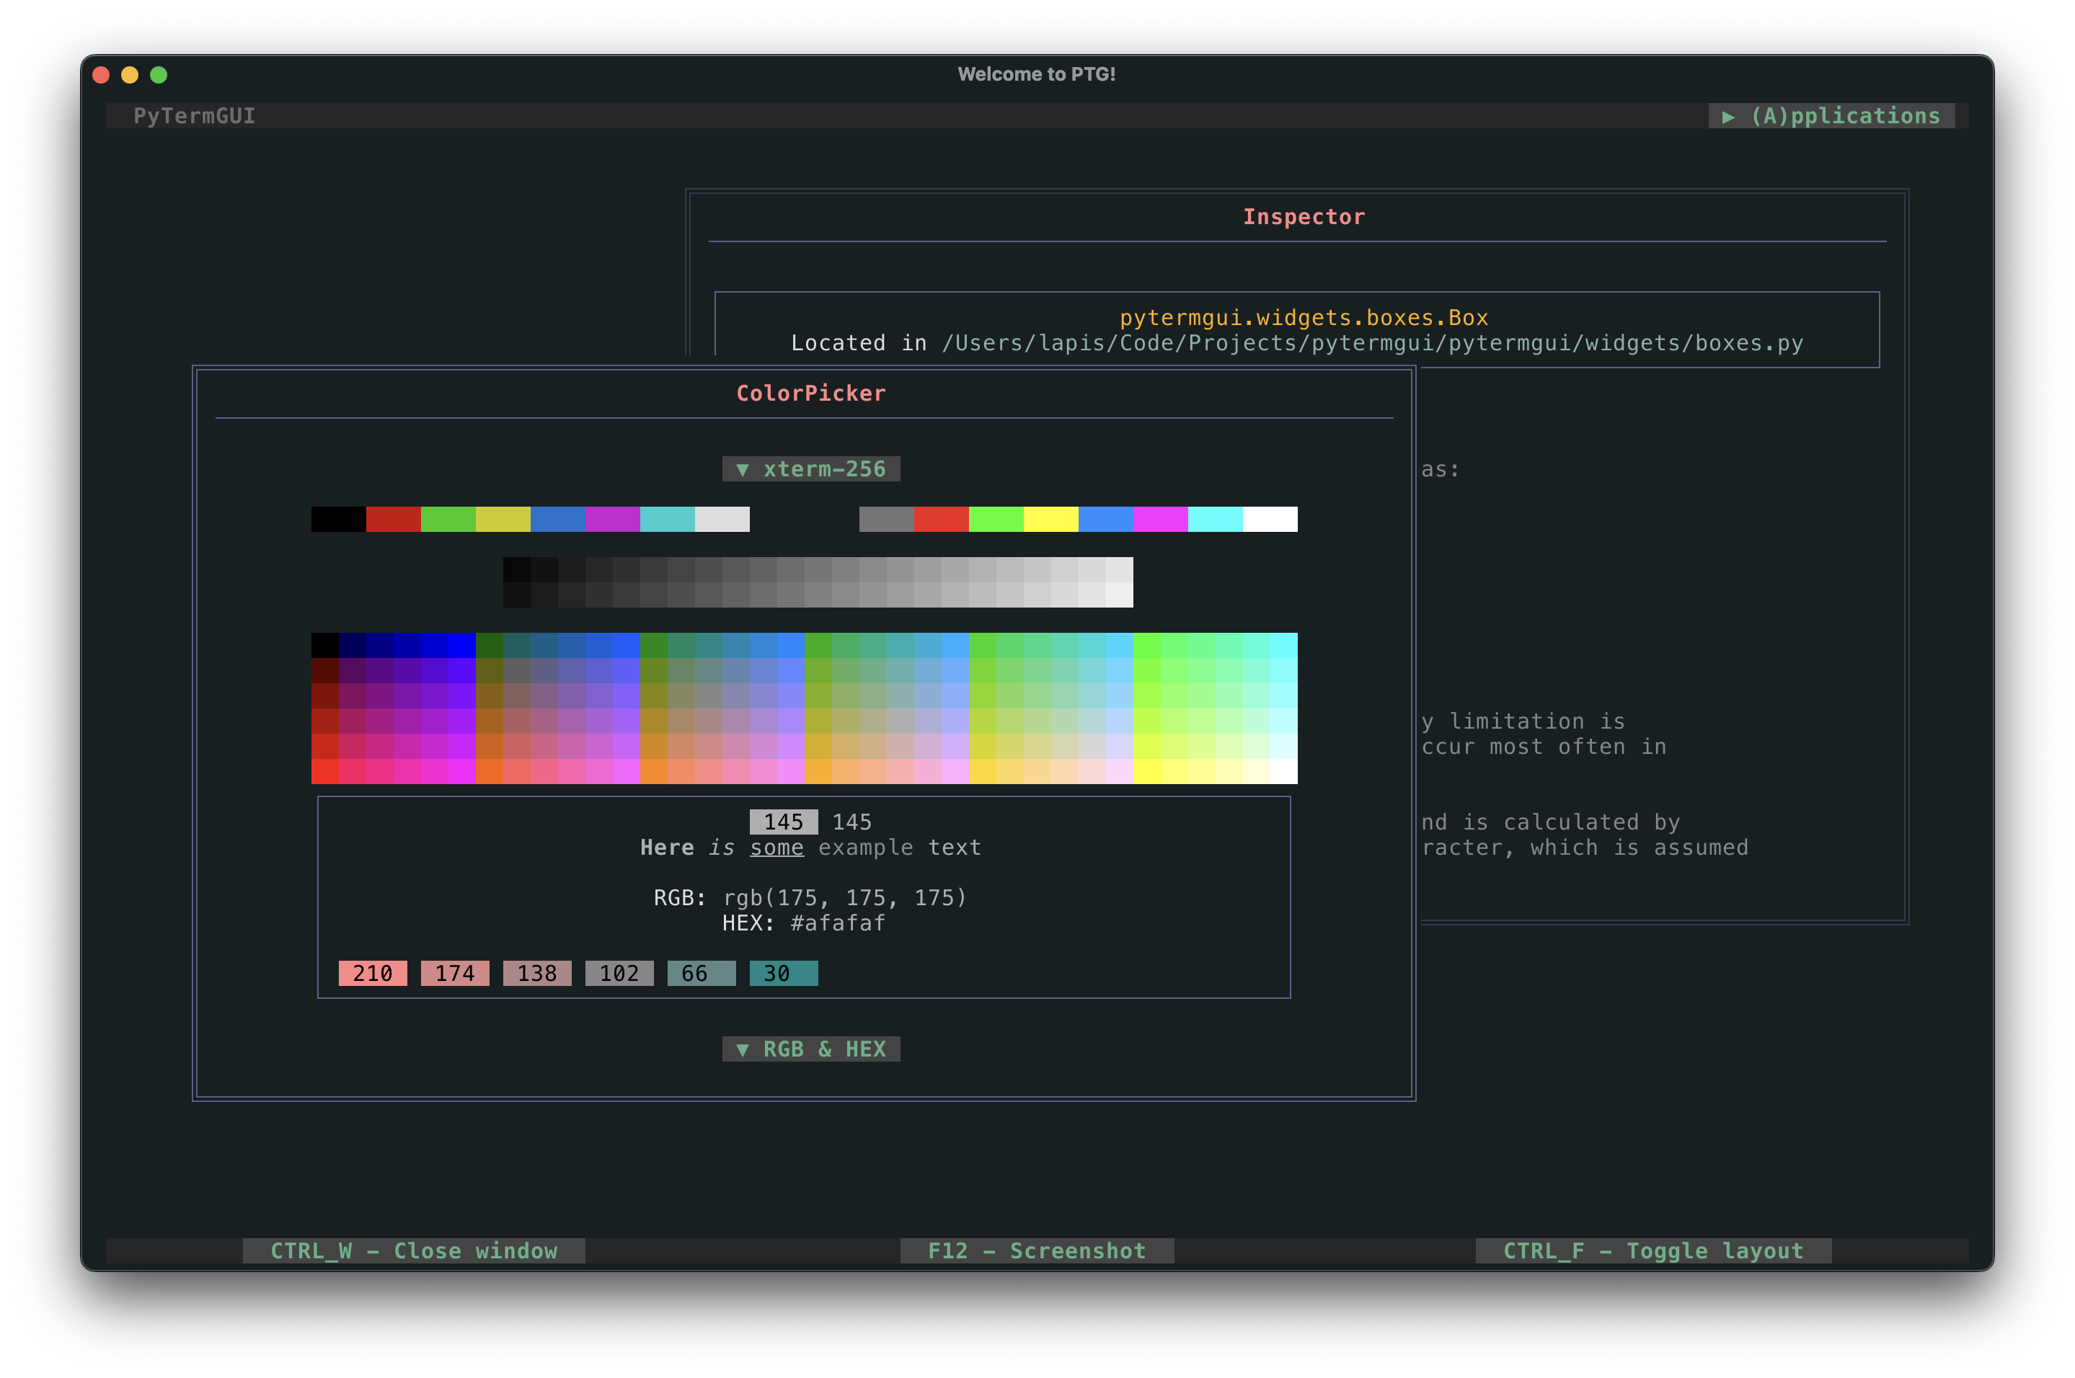Click the ▼ triangle on the xterm-256 header
The width and height of the screenshot is (2075, 1378).
pyautogui.click(x=741, y=468)
